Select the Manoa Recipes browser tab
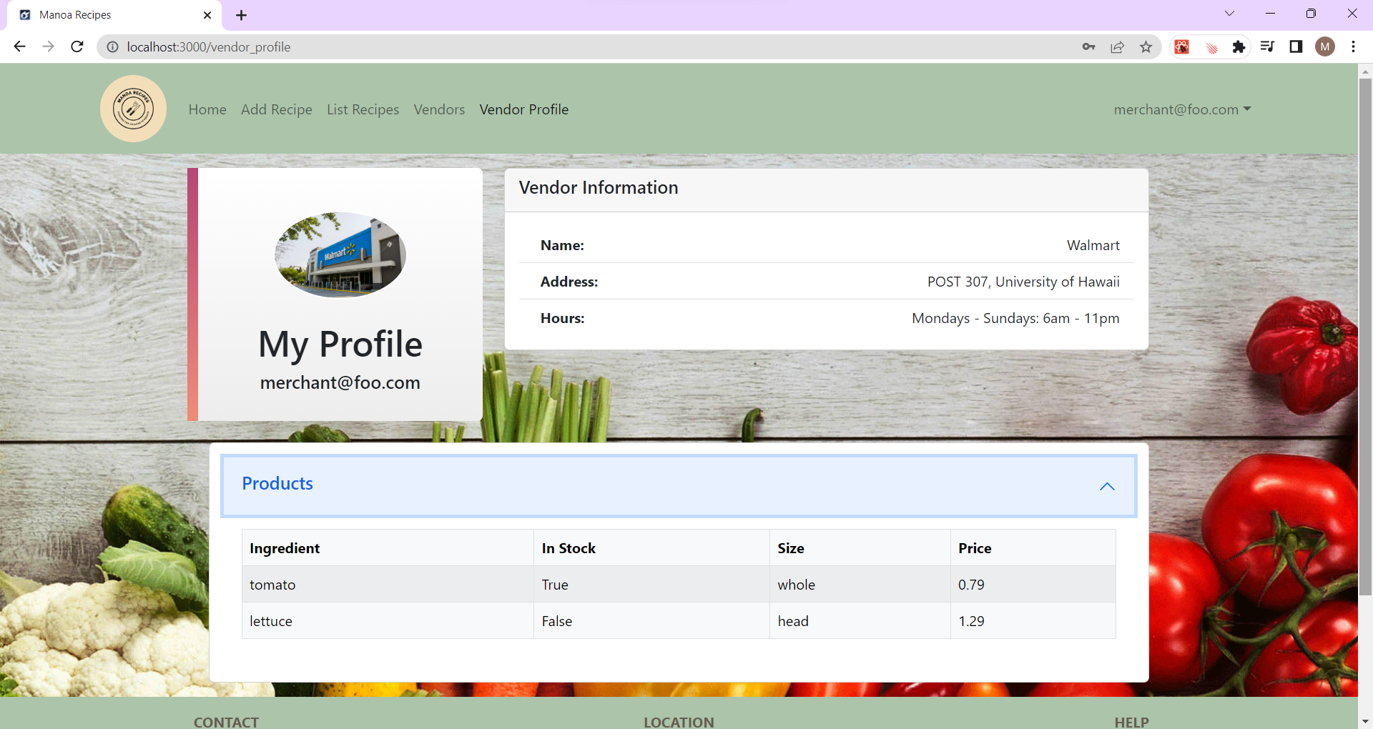The image size is (1373, 729). (114, 15)
